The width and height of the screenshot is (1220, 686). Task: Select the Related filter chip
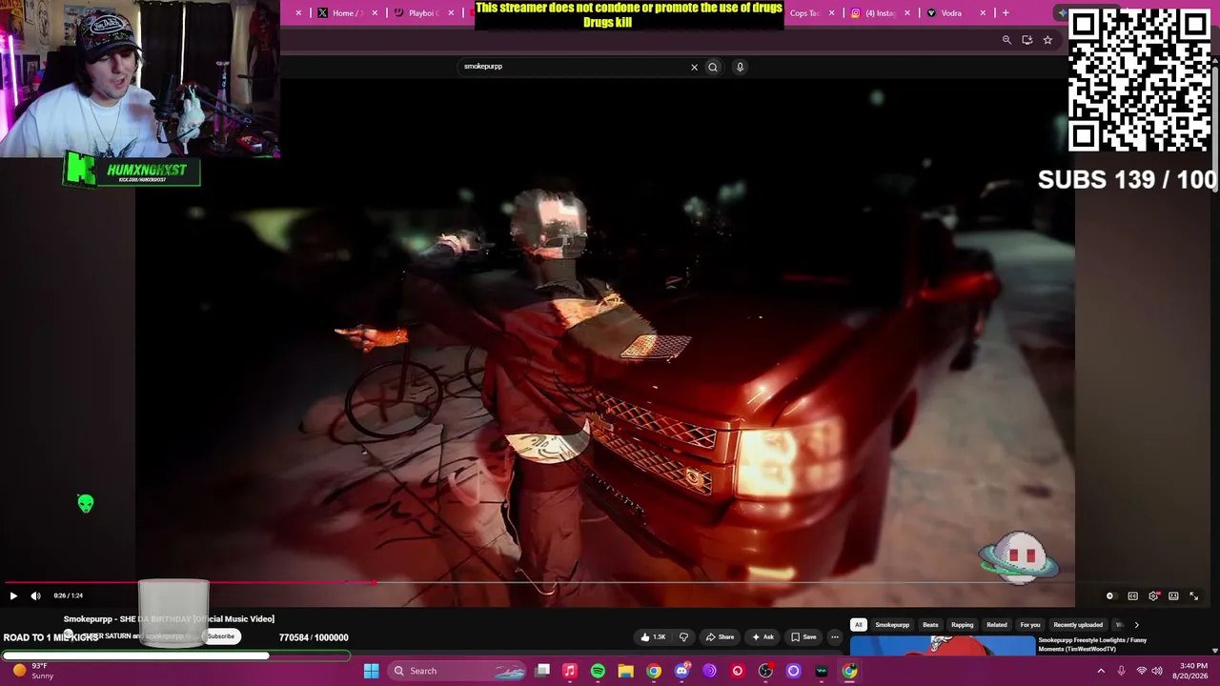(997, 625)
